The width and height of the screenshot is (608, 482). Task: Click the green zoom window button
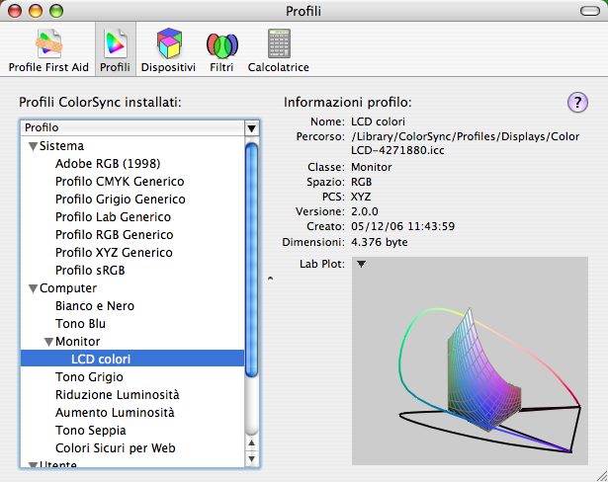(x=56, y=11)
